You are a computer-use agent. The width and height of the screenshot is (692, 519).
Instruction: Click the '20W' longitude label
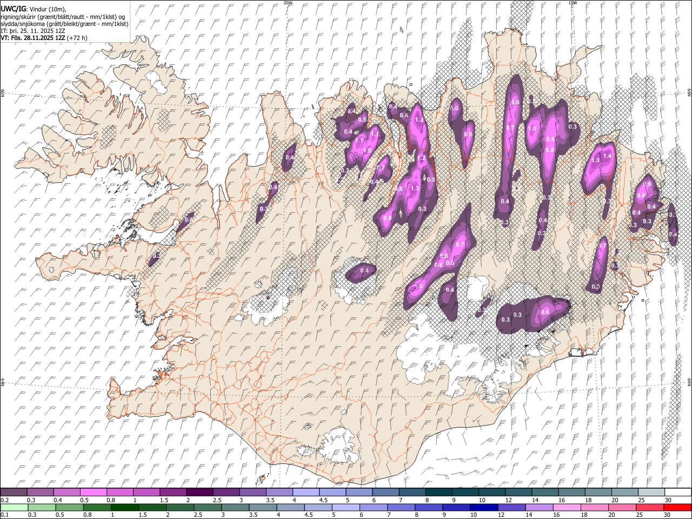[x=288, y=3]
